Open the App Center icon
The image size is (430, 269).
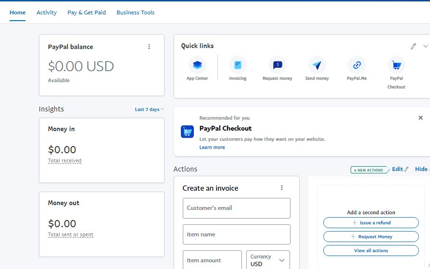pos(197,65)
